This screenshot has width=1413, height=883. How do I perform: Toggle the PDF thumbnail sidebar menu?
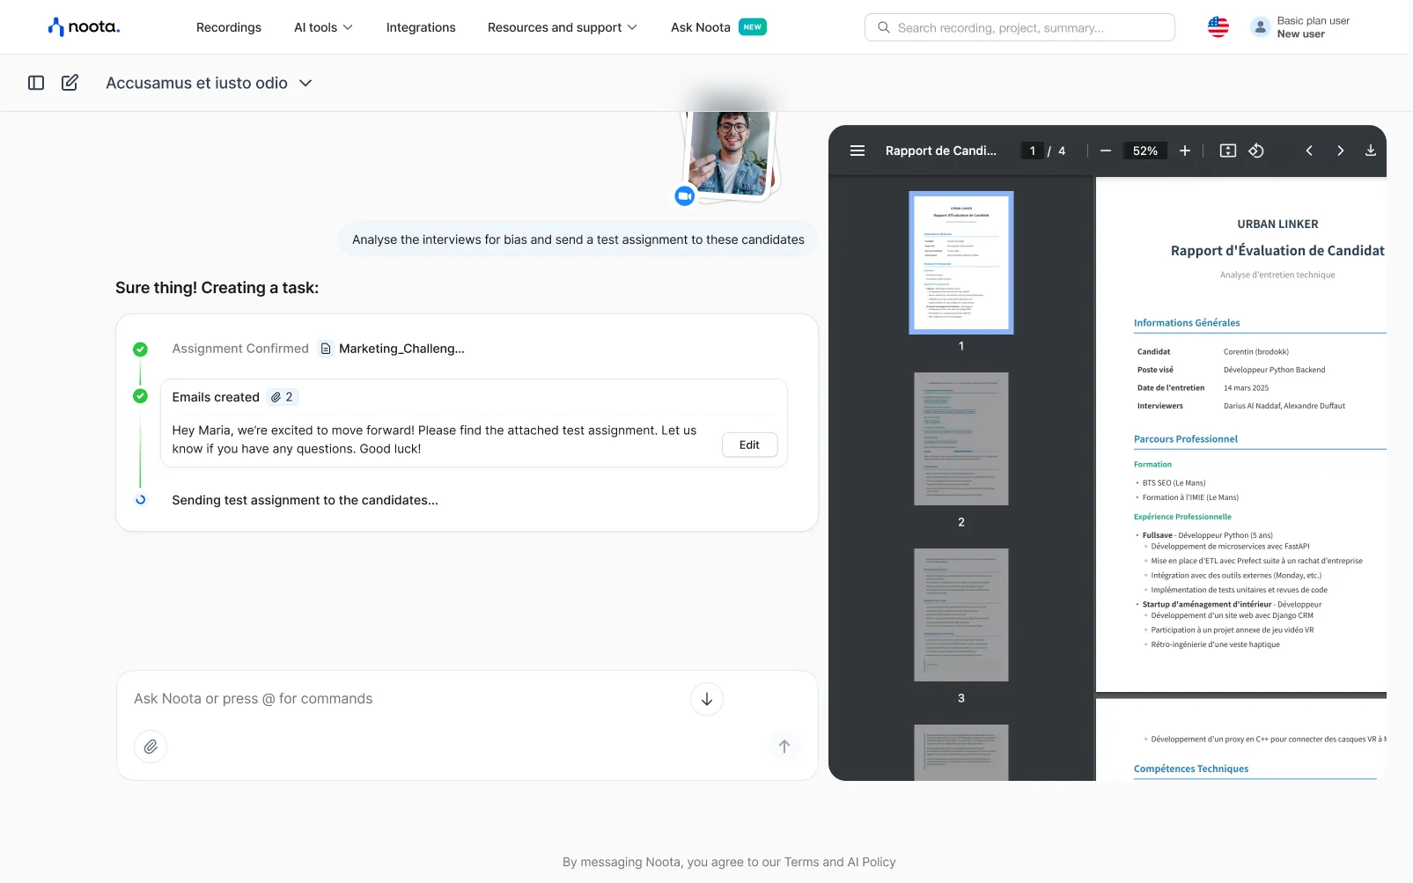pos(857,151)
